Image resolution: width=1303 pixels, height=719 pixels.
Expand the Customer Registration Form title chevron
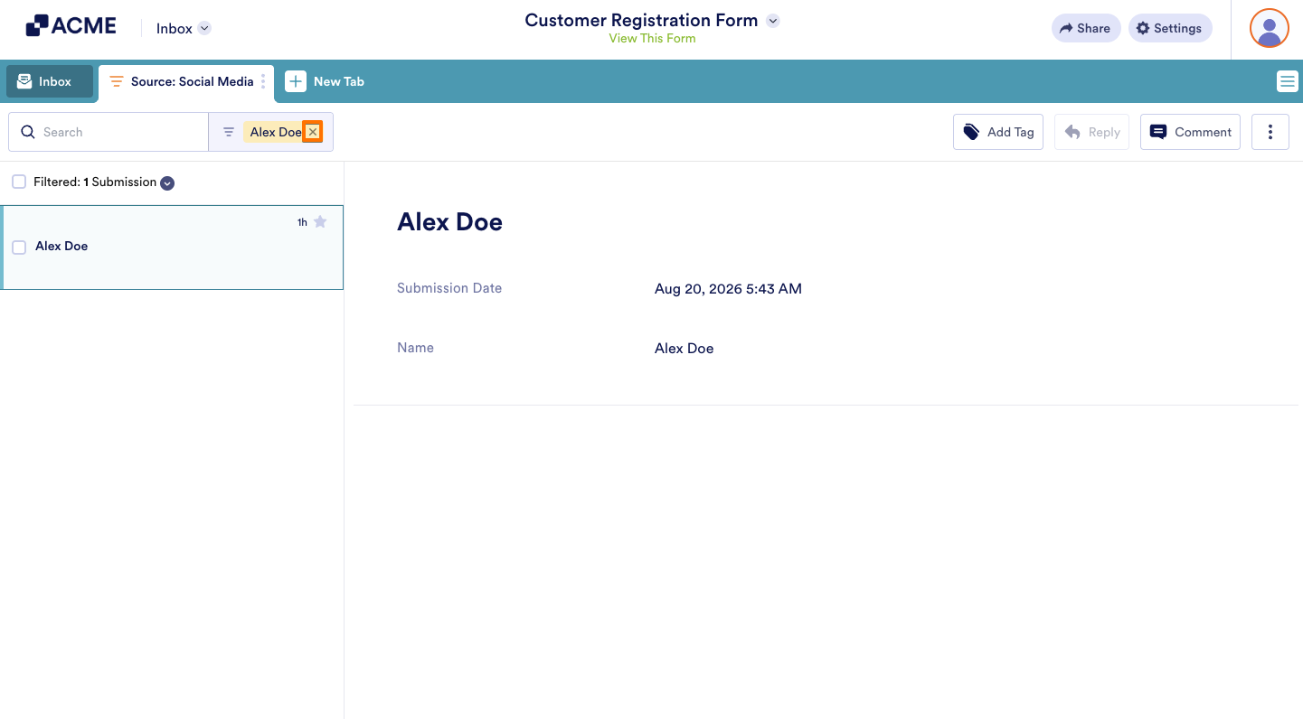(772, 21)
